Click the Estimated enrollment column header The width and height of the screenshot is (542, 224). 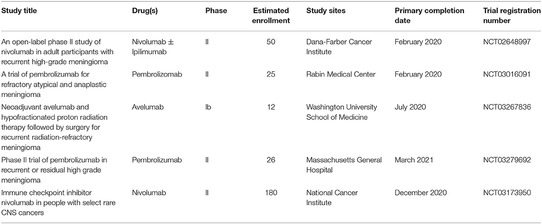point(271,16)
